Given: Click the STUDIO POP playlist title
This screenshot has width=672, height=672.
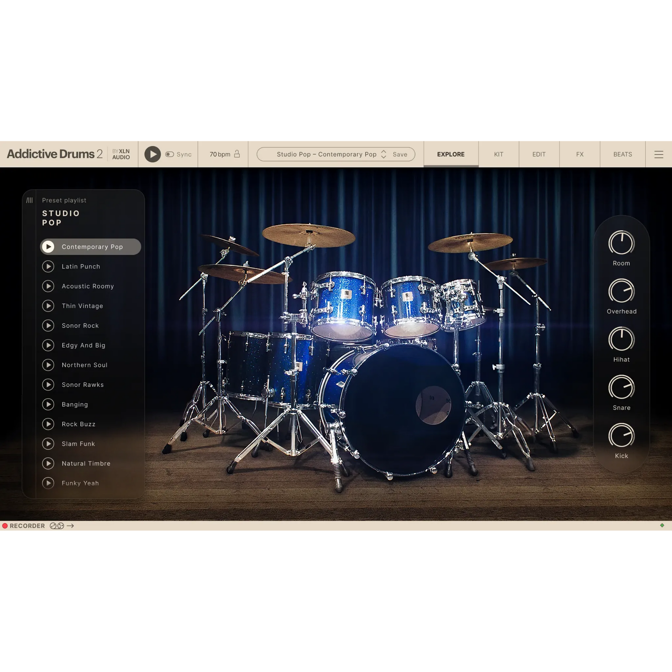Looking at the screenshot, I should pos(61,218).
